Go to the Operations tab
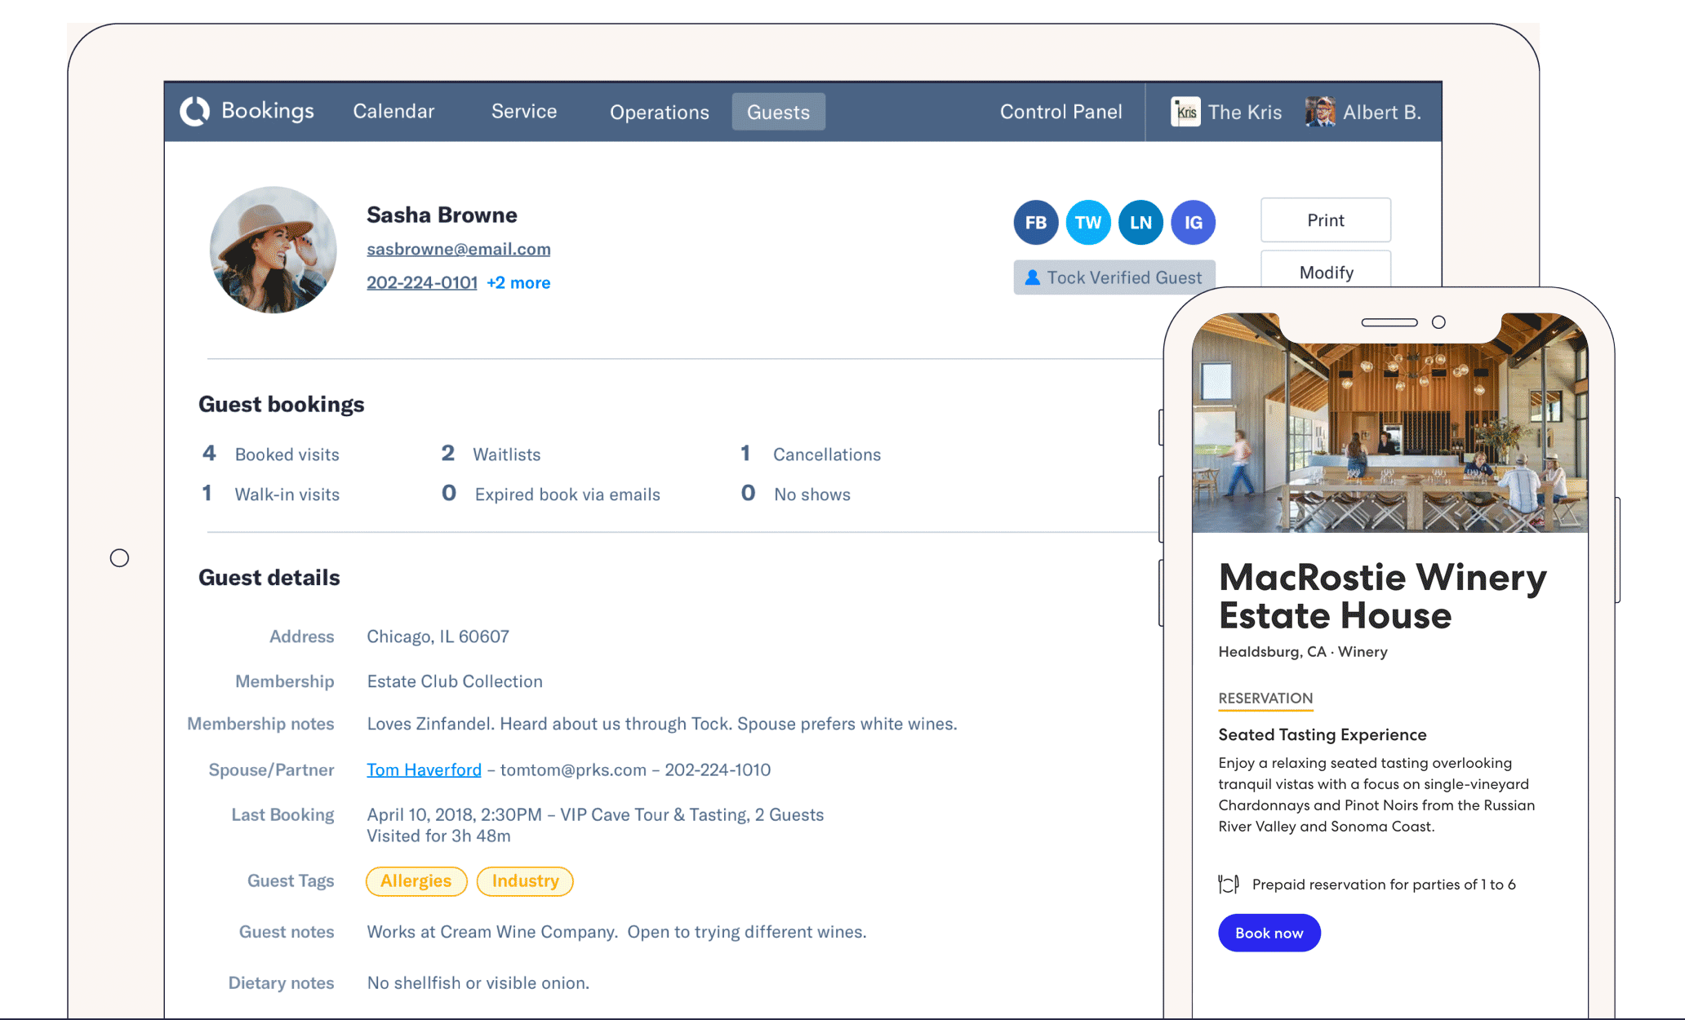 point(660,112)
